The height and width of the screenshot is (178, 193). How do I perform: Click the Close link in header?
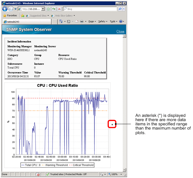point(120,31)
